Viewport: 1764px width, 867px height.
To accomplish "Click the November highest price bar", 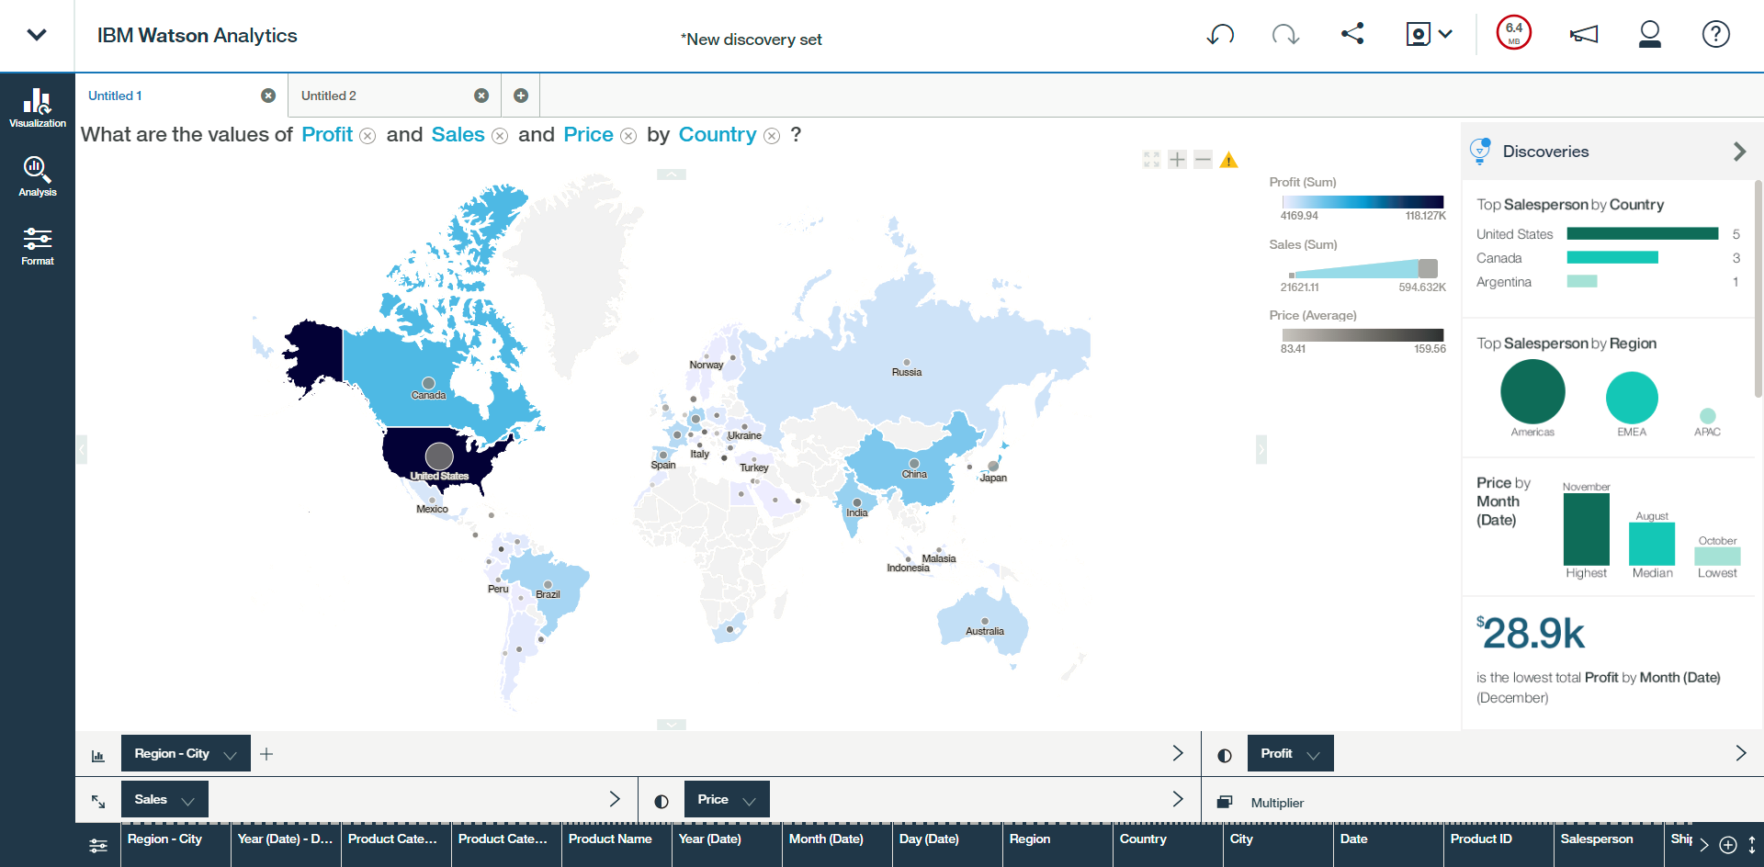I will [1587, 529].
